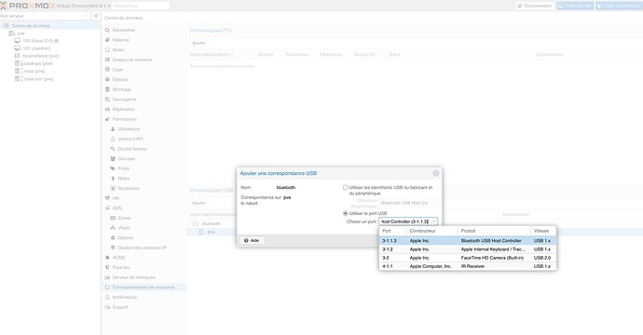The image size is (643, 335).
Task: Select the Apple Internal Keyboard port row
Action: coord(468,249)
